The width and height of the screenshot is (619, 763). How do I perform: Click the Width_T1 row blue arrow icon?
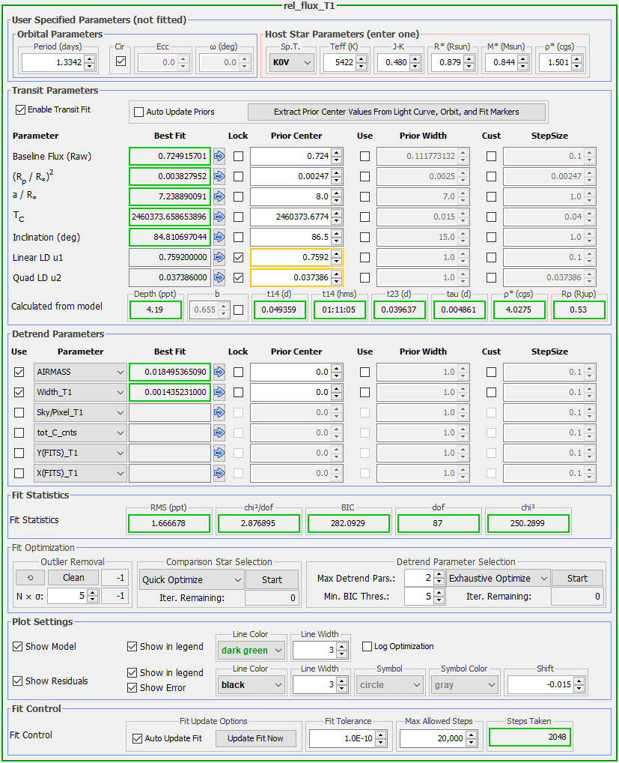219,392
